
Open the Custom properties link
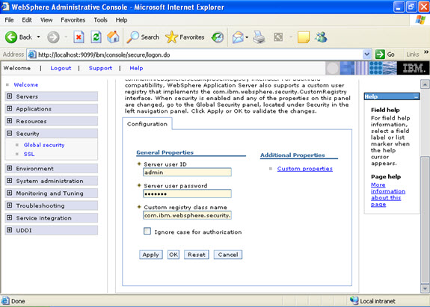tap(304, 169)
